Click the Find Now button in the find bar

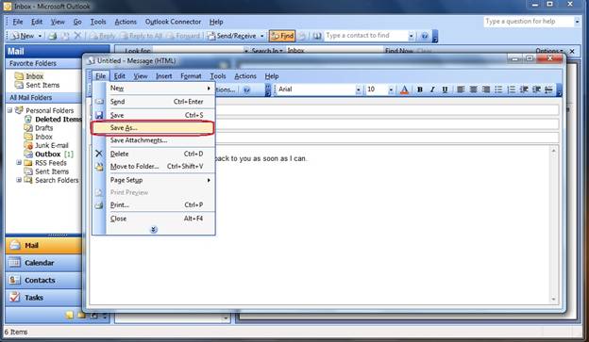tap(399, 51)
